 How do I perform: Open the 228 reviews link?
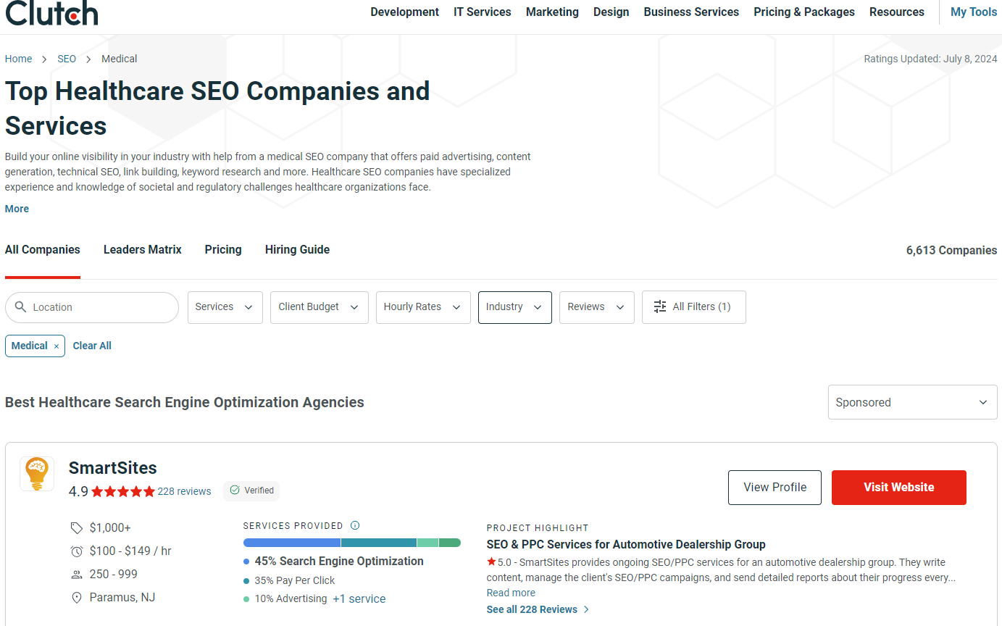pos(185,491)
